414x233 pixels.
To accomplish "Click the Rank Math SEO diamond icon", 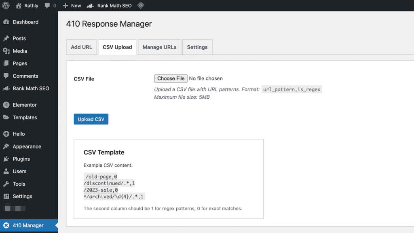I will (140, 5).
